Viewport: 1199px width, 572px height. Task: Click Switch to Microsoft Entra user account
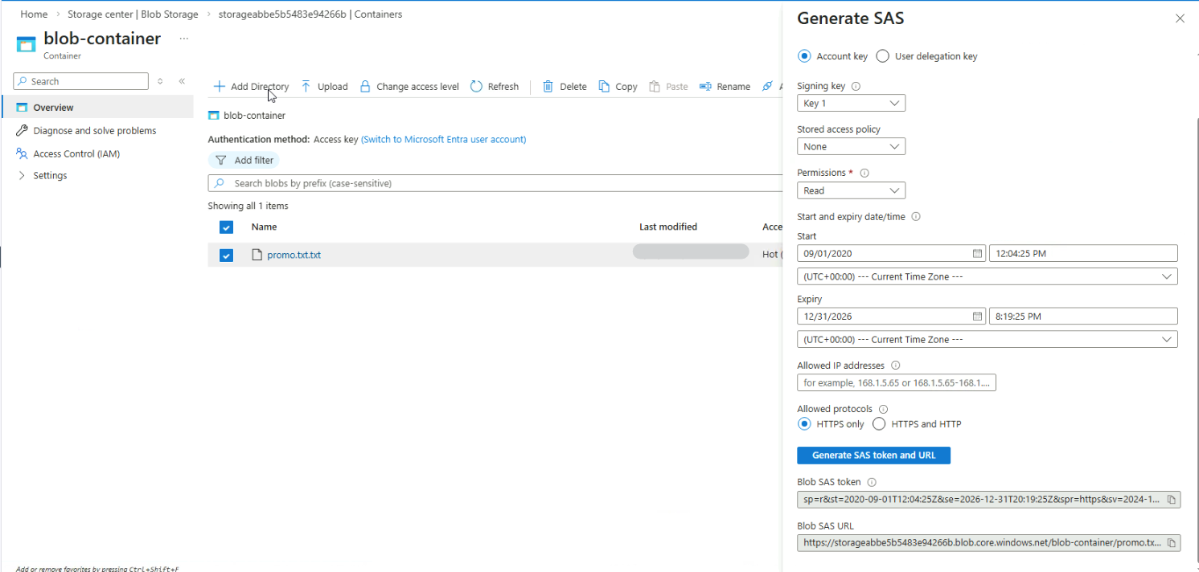click(443, 139)
